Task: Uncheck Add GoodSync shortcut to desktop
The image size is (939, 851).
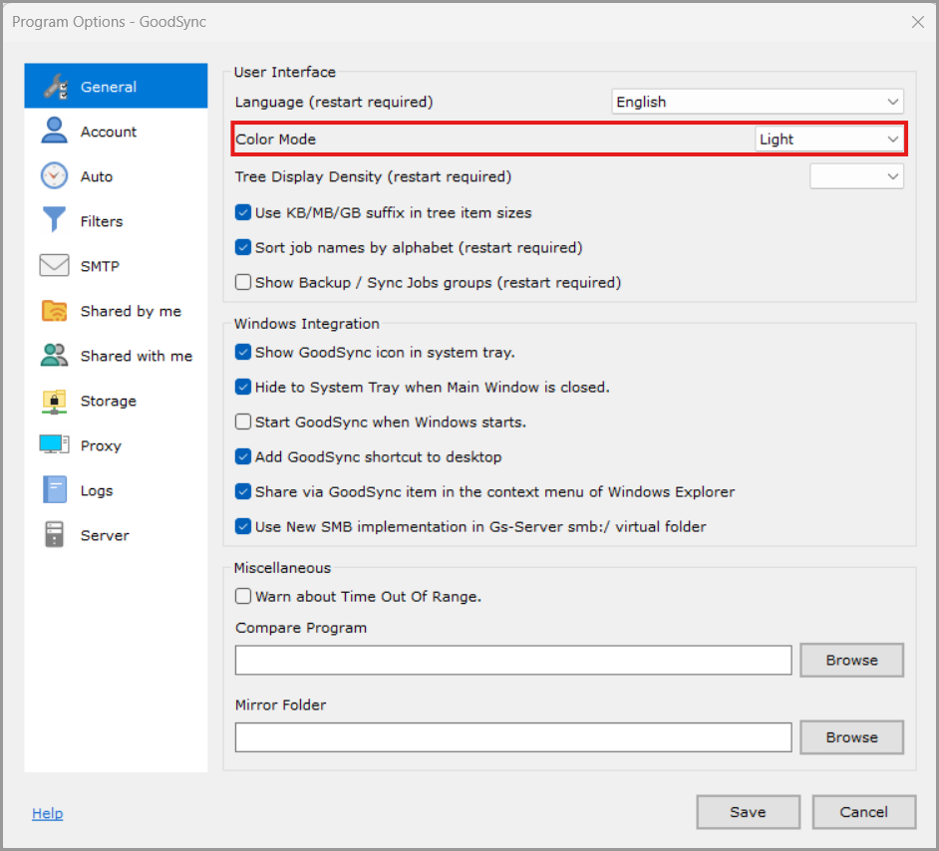Action: 242,456
